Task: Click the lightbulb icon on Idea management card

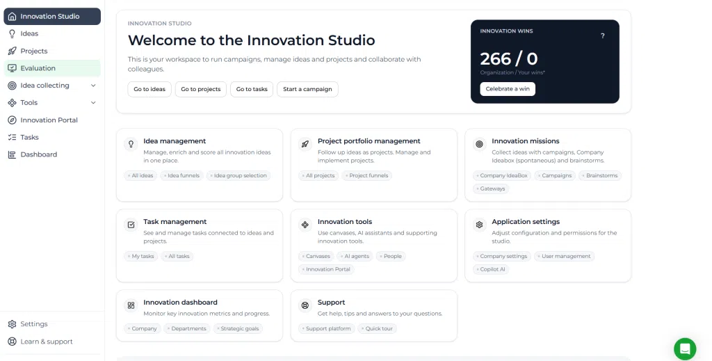Action: [131, 144]
